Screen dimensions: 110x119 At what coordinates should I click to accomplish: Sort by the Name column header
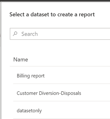point(21,59)
